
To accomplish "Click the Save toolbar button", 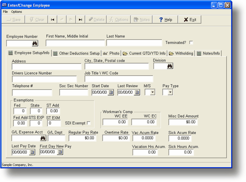I will [13, 20].
